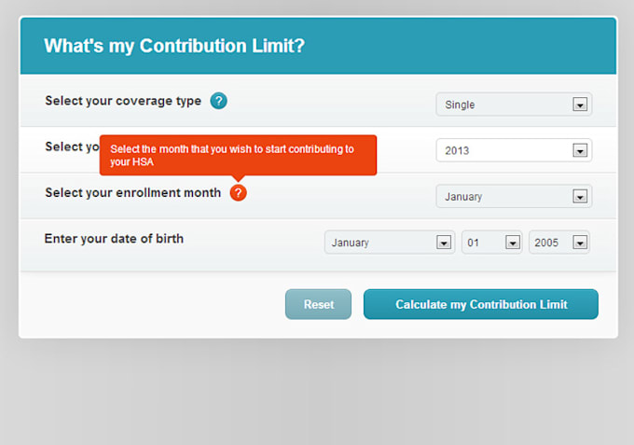Click the arrow on enrollment month dropdown
The width and height of the screenshot is (634, 445).
coord(580,197)
